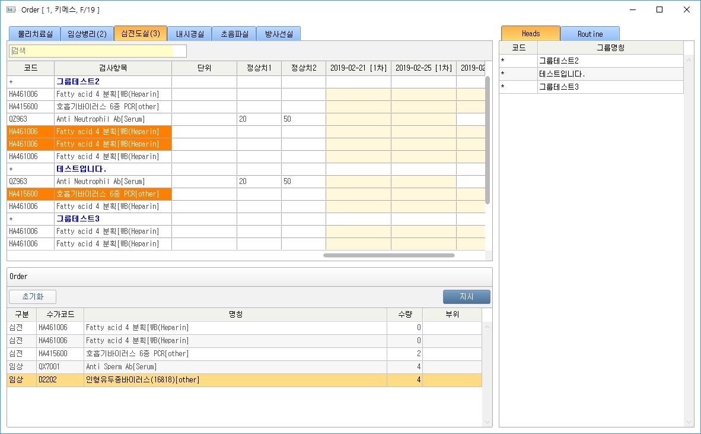The height and width of the screenshot is (434, 701).
Task: Switch to the 초음파실 tab
Action: (234, 34)
